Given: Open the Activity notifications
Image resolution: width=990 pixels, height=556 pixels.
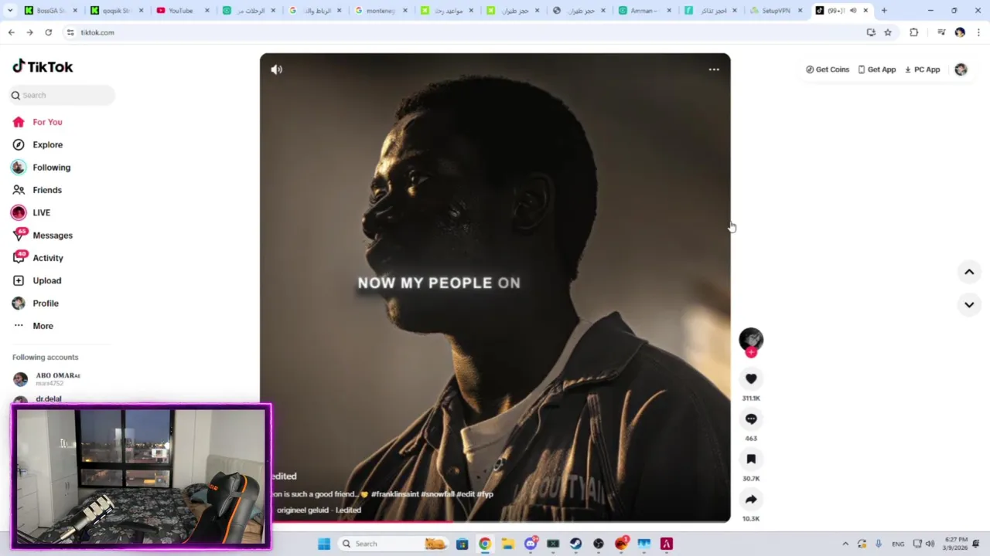Looking at the screenshot, I should 38,258.
